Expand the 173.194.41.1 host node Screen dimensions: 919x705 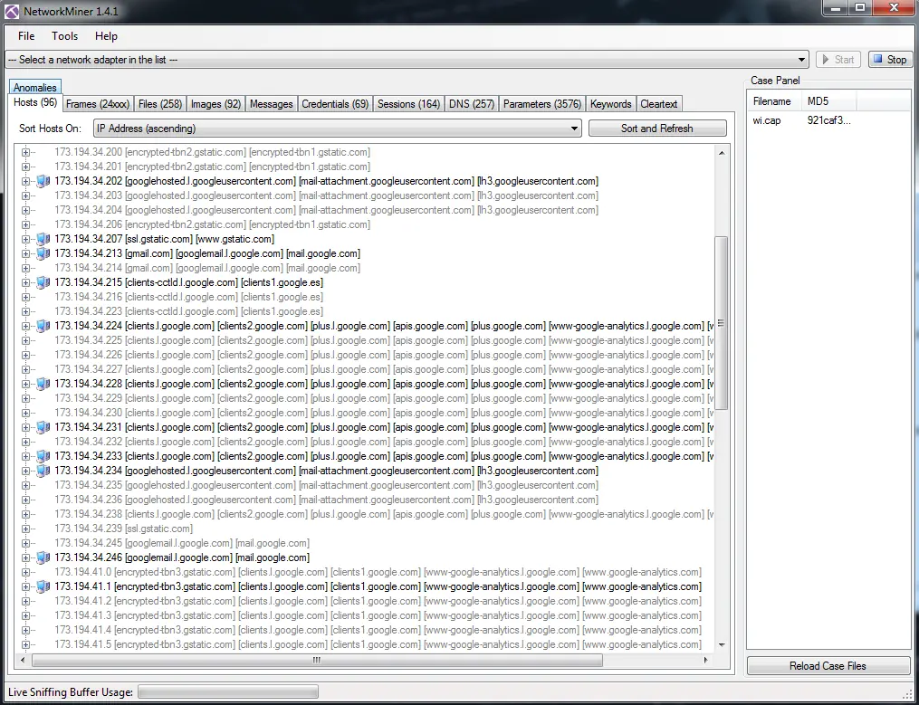point(25,586)
